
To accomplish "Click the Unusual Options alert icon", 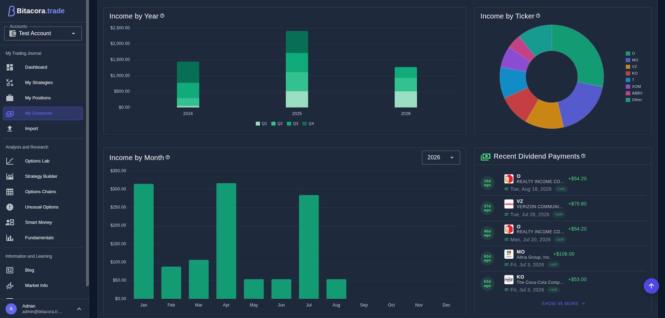I will click(x=10, y=207).
